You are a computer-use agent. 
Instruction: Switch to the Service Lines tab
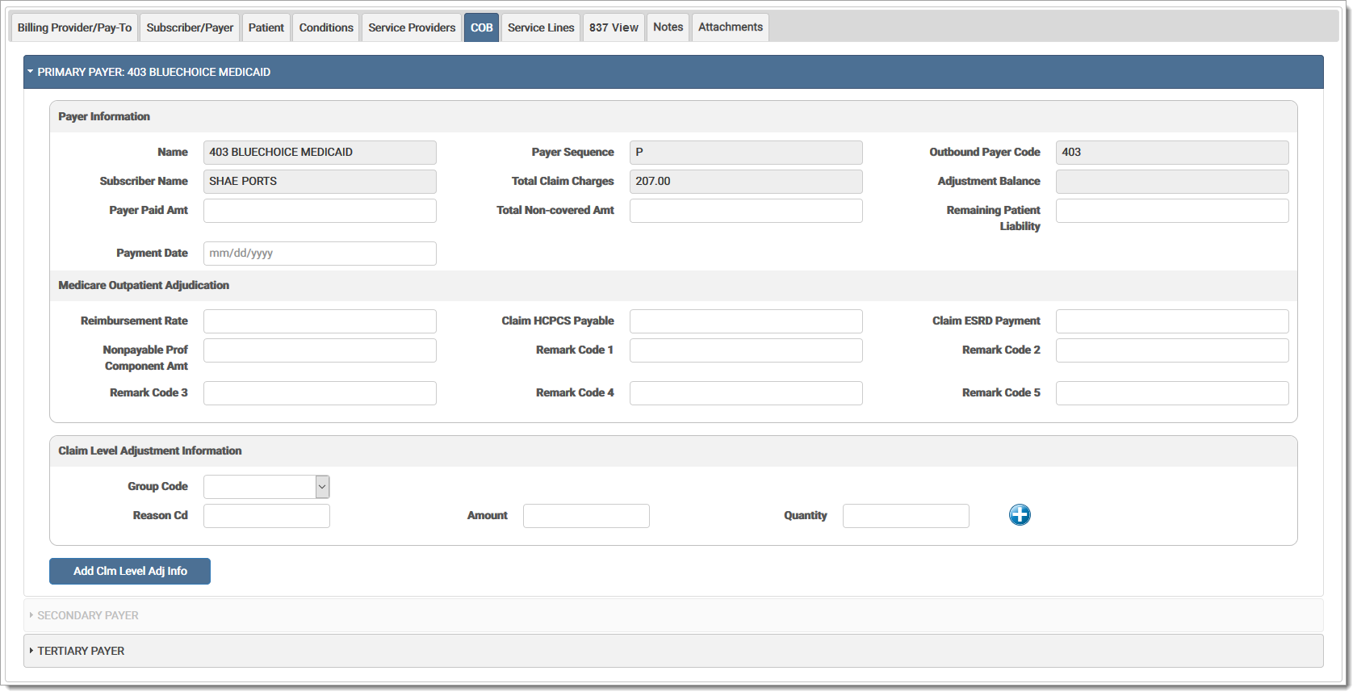coord(541,27)
